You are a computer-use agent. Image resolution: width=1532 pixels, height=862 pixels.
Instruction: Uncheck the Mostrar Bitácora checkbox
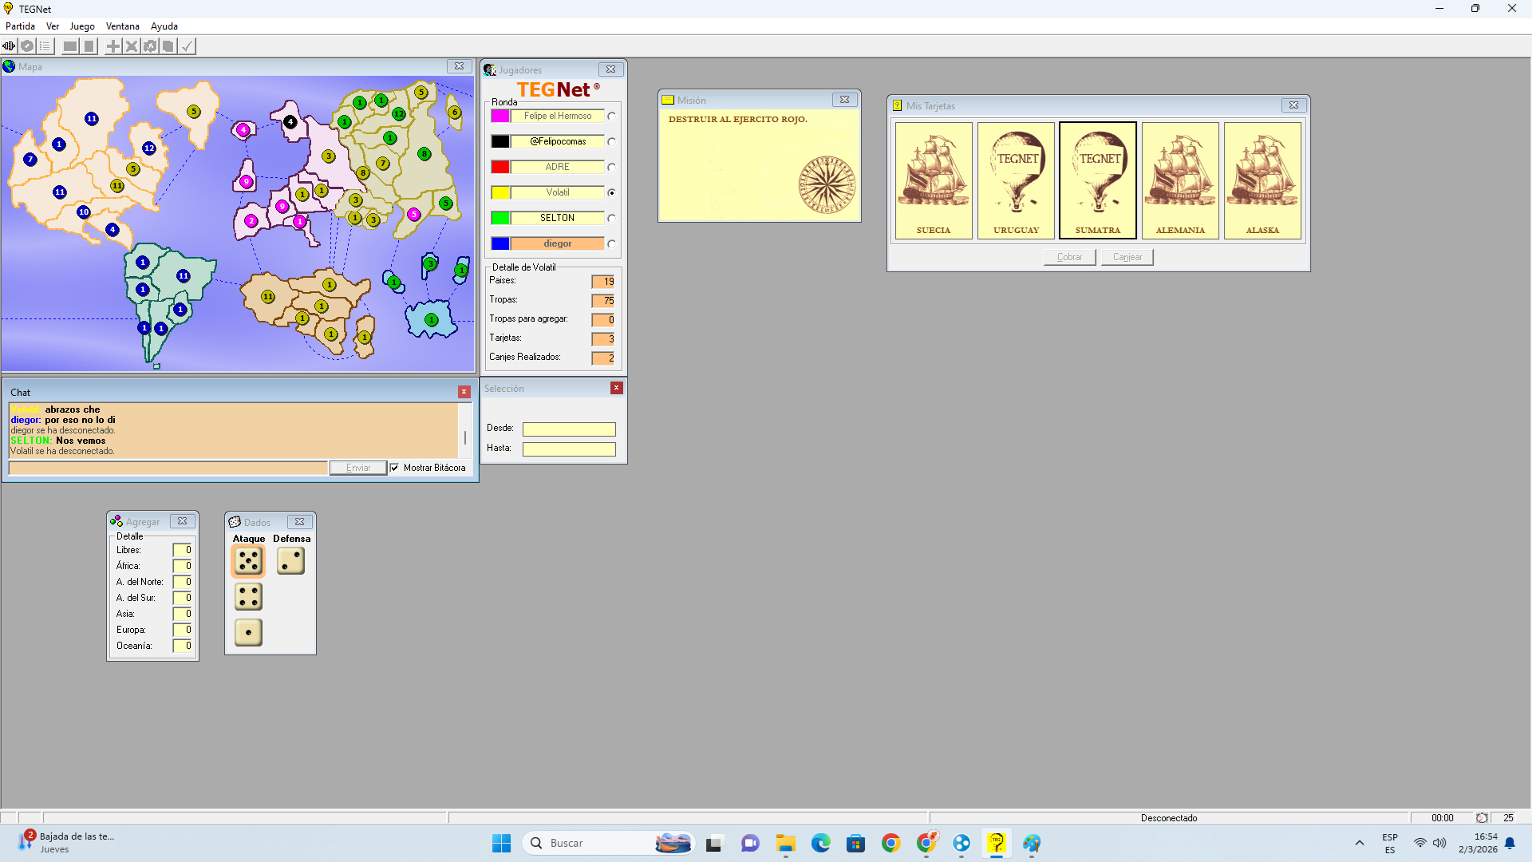pyautogui.click(x=394, y=468)
